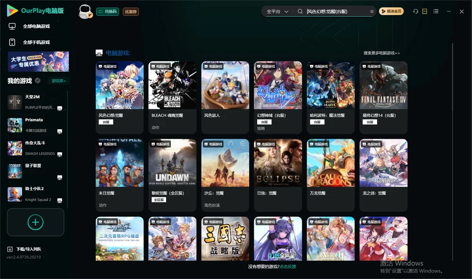The width and height of the screenshot is (472, 279).
Task: Open customer service headset icon
Action: pyautogui.click(x=415, y=11)
